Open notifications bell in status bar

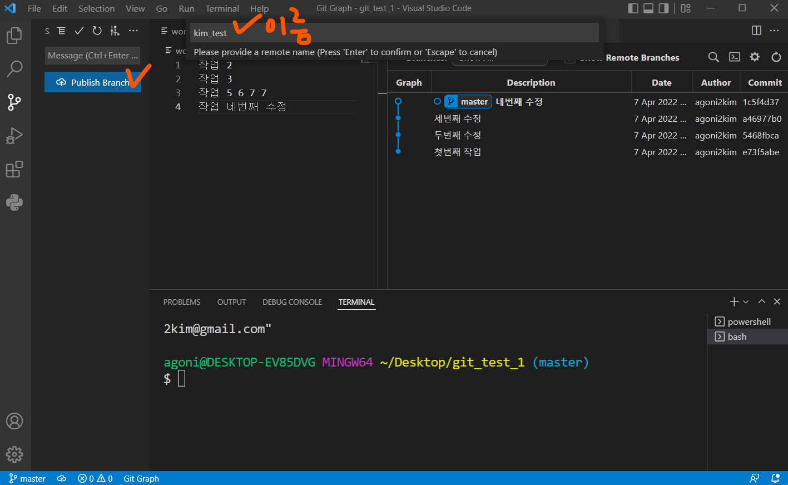[775, 478]
